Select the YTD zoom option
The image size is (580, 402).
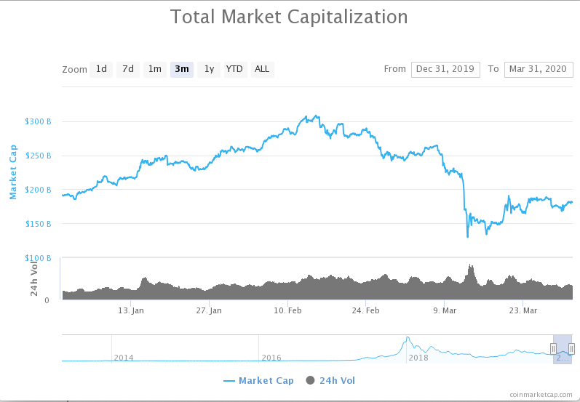tap(235, 70)
